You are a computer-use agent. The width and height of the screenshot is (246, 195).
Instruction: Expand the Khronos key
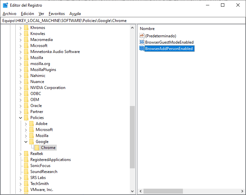pyautogui.click(x=21, y=28)
